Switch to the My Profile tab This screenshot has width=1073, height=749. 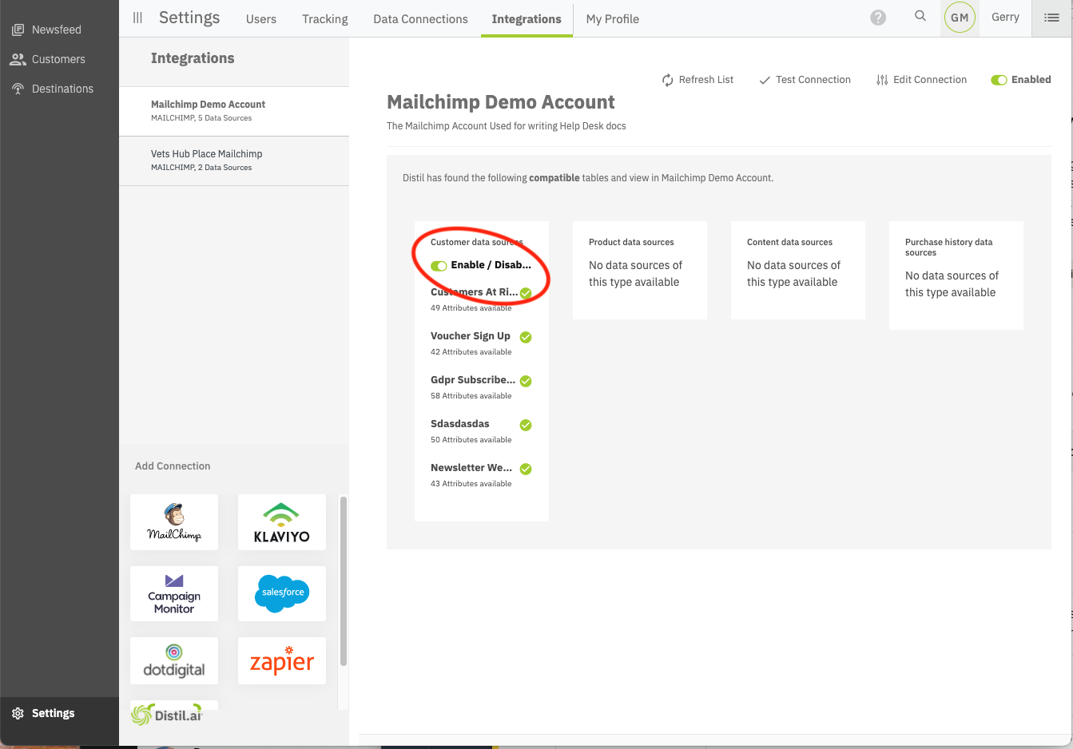[612, 19]
